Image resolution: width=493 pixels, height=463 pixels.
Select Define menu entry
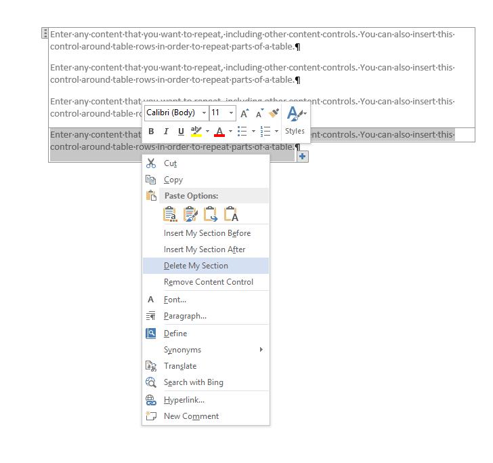click(x=206, y=334)
